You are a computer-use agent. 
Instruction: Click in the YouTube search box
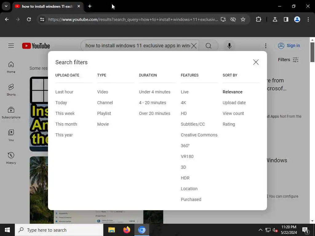(137, 46)
